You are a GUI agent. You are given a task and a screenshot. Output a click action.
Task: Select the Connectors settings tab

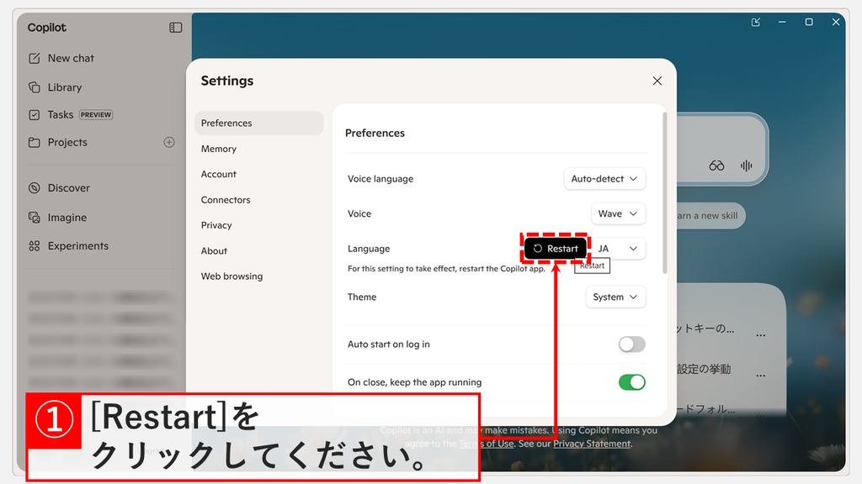point(226,200)
